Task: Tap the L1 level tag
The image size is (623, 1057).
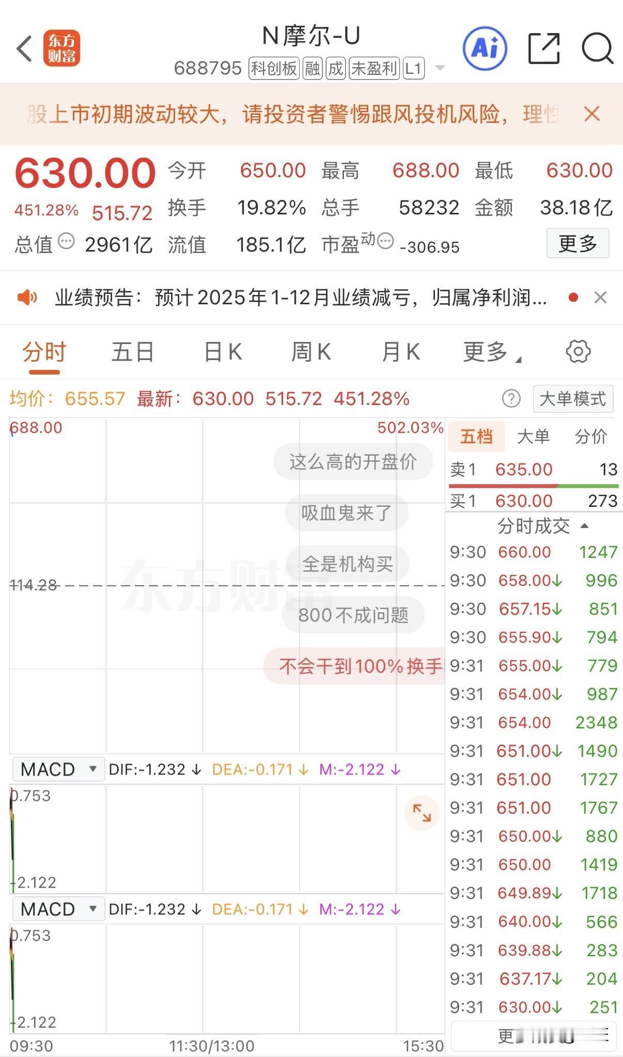Action: click(x=413, y=68)
